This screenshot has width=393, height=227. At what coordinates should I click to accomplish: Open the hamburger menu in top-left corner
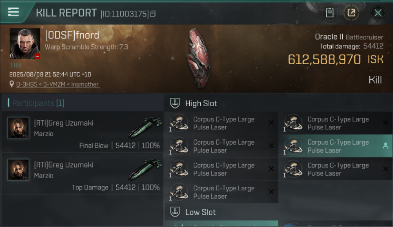14,12
